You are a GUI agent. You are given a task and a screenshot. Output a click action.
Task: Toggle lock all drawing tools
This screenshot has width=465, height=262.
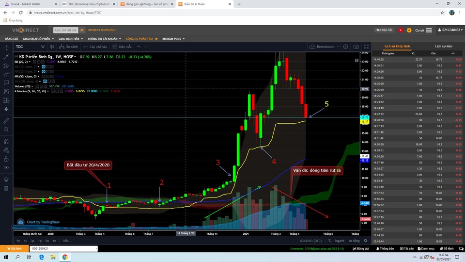pyautogui.click(x=6, y=159)
